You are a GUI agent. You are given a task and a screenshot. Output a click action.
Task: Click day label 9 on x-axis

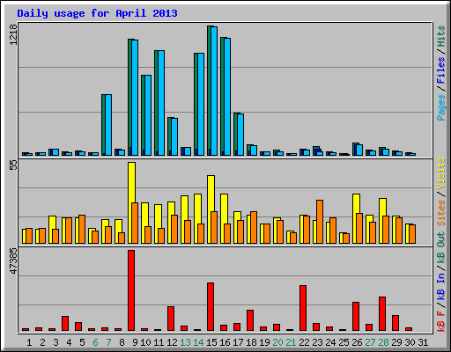point(135,342)
